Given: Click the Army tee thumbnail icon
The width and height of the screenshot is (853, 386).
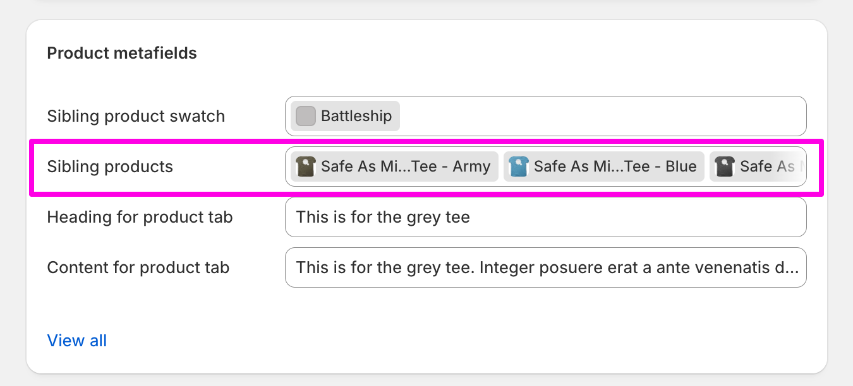Looking at the screenshot, I should coord(306,167).
